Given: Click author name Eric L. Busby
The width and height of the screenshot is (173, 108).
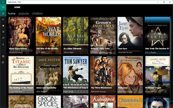Looking at the screenshot, I should point(151,53).
